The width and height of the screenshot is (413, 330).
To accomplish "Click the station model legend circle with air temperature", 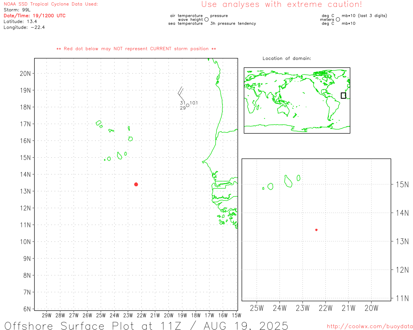I will 206,19.
